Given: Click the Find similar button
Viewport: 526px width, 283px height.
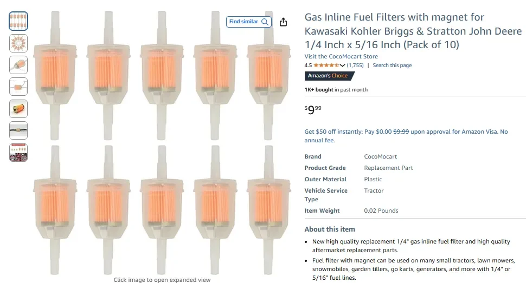Looking at the screenshot, I should [248, 22].
